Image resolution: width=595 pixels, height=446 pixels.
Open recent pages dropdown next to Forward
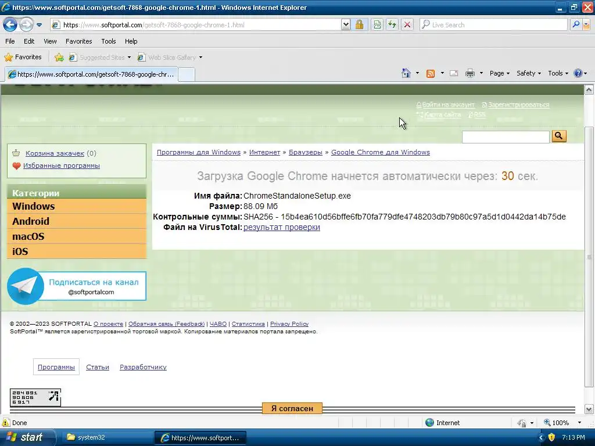coord(39,25)
